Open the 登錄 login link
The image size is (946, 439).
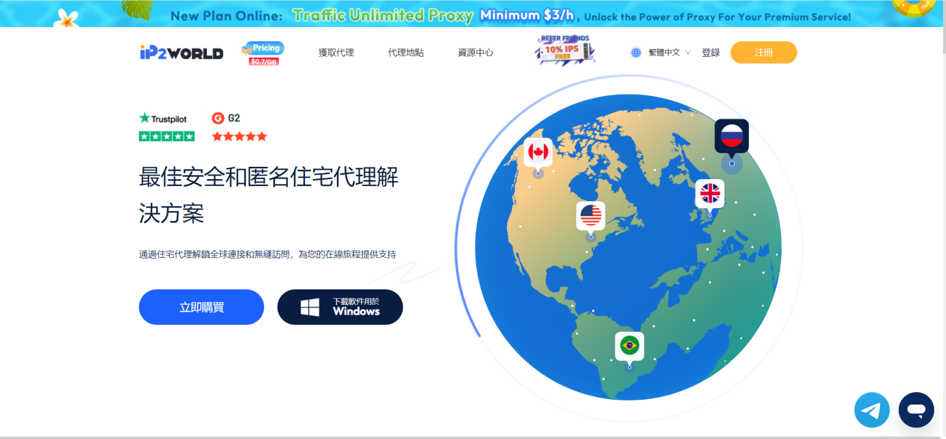click(x=711, y=52)
